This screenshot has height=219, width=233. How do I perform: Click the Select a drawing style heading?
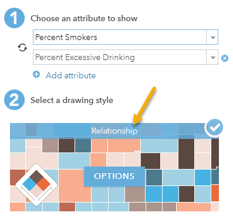tap(72, 100)
